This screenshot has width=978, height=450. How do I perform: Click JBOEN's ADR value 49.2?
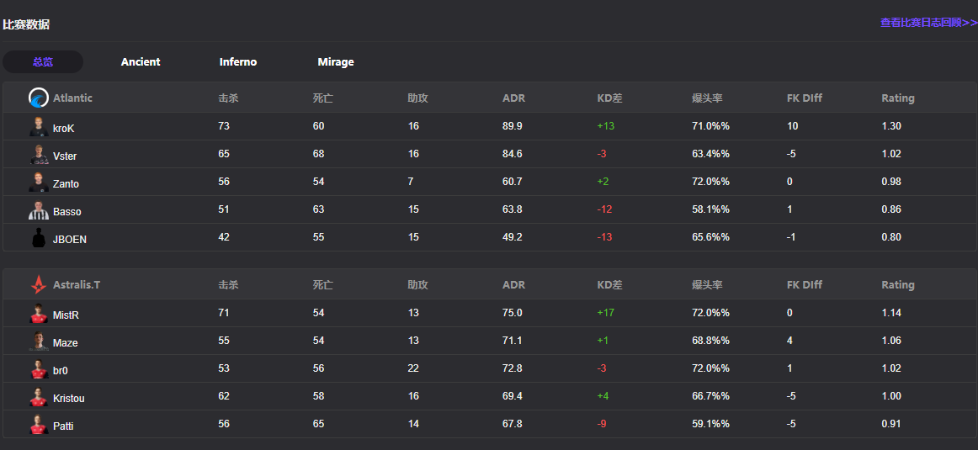(512, 237)
